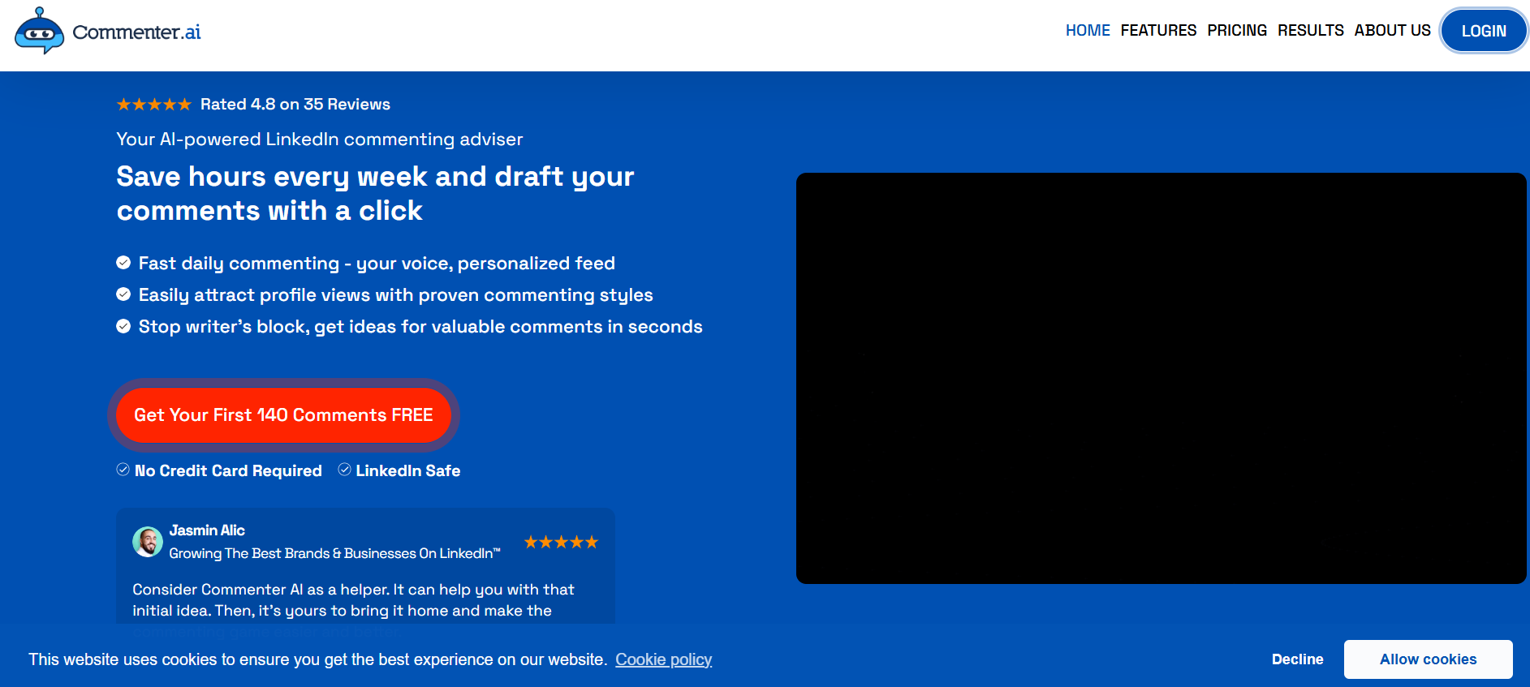Click the Allow cookies button

(1428, 659)
